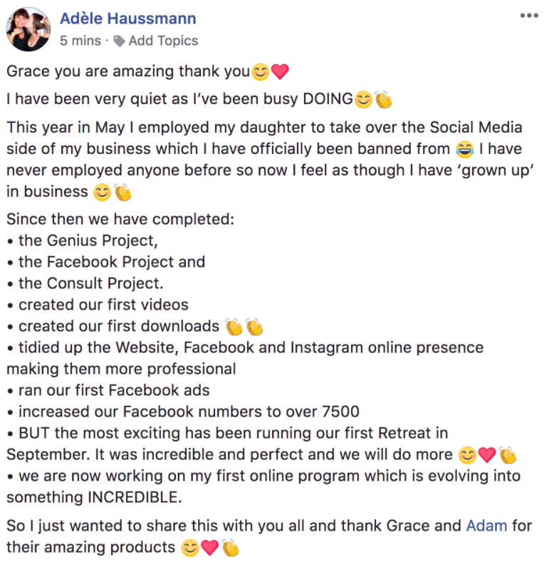Image resolution: width=544 pixels, height=572 pixels.
Task: Click the '5 mins' post timestamp
Action: [x=80, y=41]
